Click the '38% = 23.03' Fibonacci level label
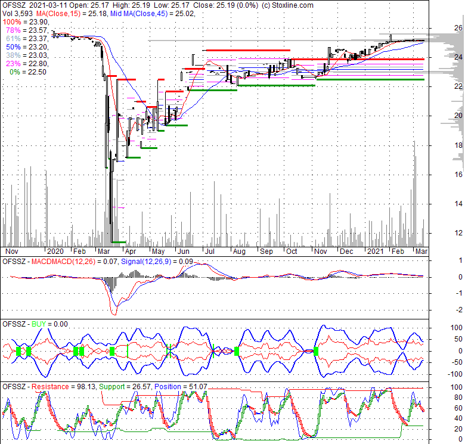This screenshot has width=465, height=444. click(x=27, y=55)
